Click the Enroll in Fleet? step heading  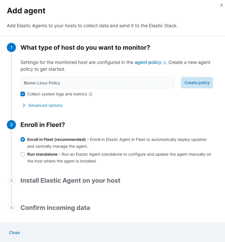tap(43, 125)
